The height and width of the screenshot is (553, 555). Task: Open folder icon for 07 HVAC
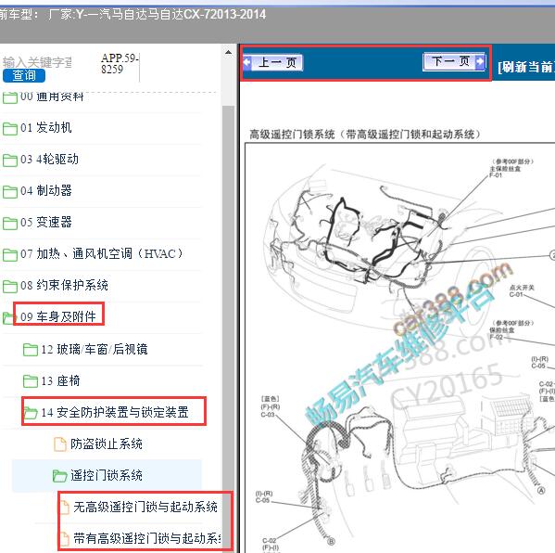coord(10,254)
